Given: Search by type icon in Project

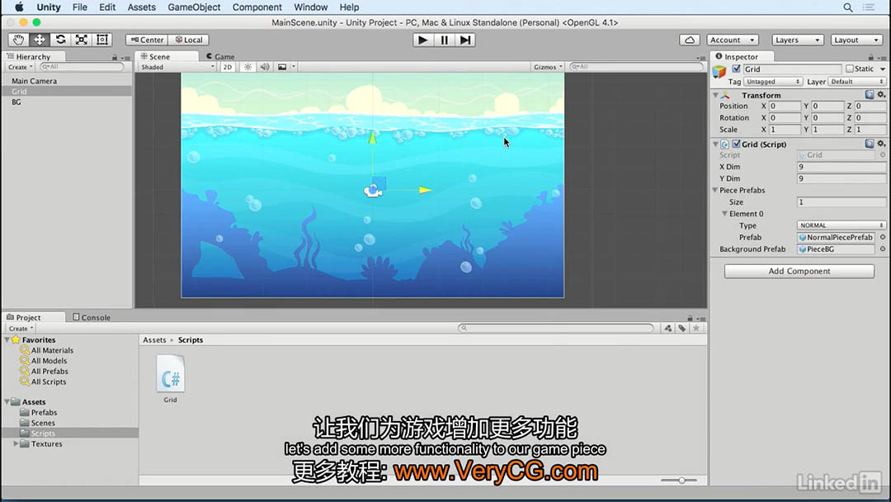Looking at the screenshot, I should 667,328.
